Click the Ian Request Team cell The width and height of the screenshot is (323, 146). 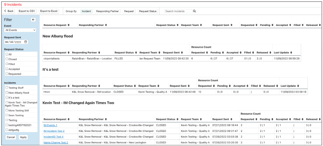150,58
